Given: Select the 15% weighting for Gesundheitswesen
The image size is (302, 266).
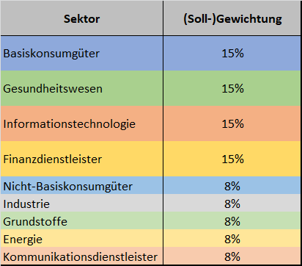Looking at the screenshot, I should (232, 88).
